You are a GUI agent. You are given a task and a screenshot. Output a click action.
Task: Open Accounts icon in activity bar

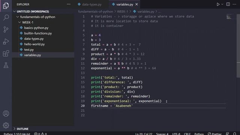click(6, 114)
